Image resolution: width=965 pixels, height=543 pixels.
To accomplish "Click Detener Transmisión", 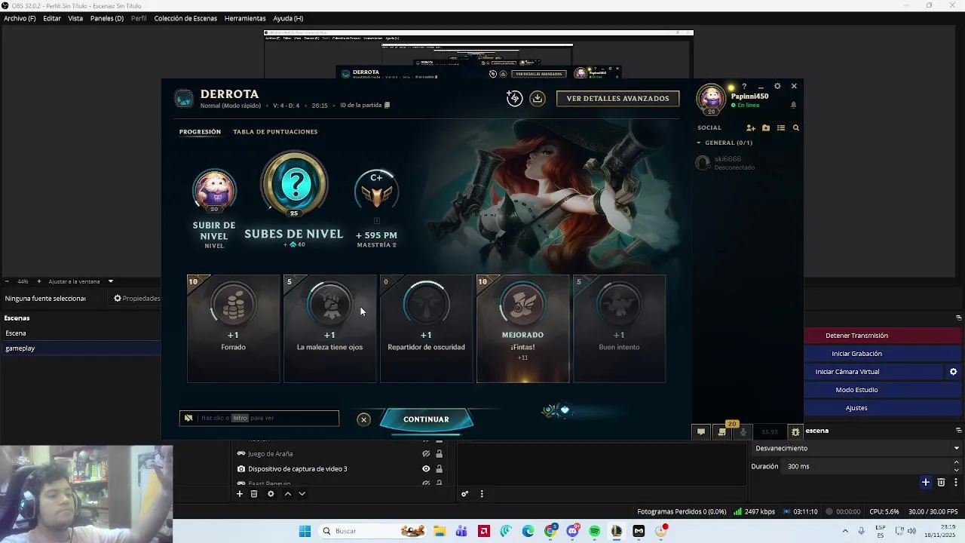I will 856,336.
